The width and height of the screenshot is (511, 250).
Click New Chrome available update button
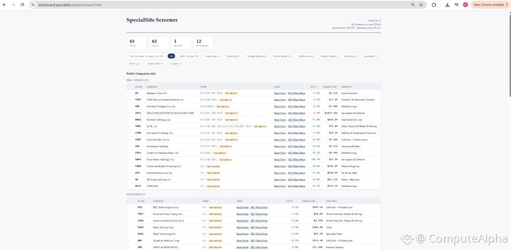click(x=490, y=5)
